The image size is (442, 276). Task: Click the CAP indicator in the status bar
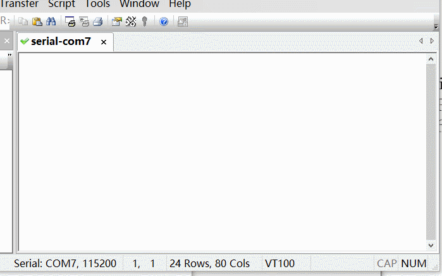[386, 263]
